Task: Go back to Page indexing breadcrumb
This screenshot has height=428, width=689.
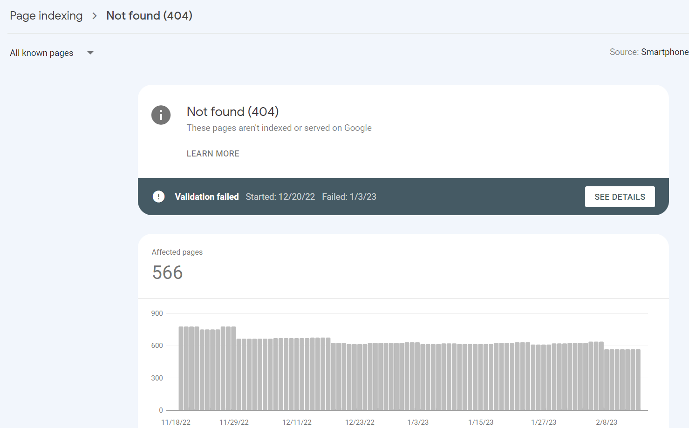Action: pyautogui.click(x=46, y=16)
